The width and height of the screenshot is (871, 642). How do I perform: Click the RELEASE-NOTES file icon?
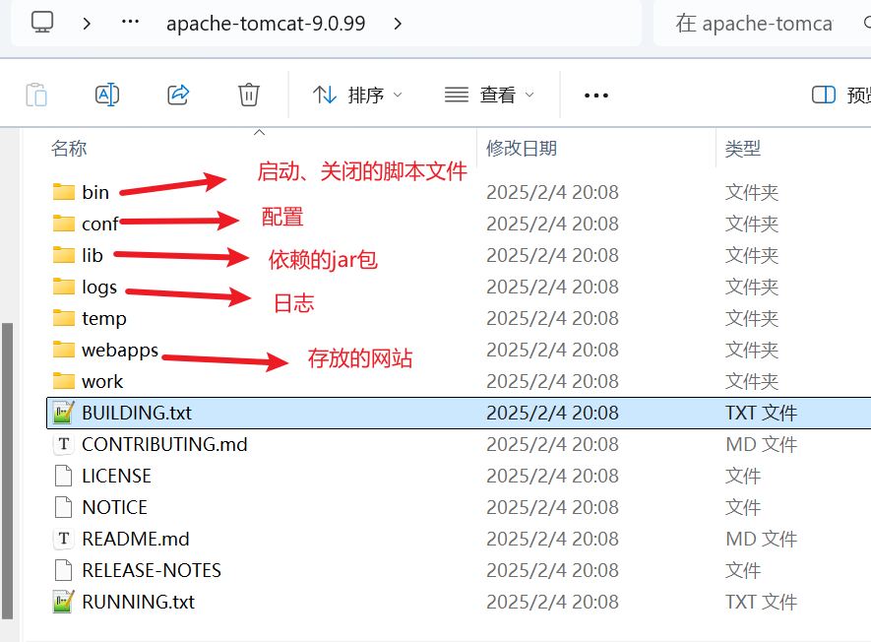tap(63, 570)
